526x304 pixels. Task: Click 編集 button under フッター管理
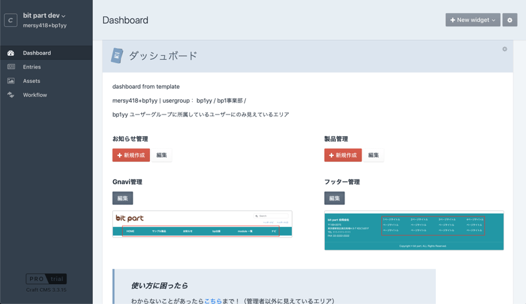pos(334,198)
